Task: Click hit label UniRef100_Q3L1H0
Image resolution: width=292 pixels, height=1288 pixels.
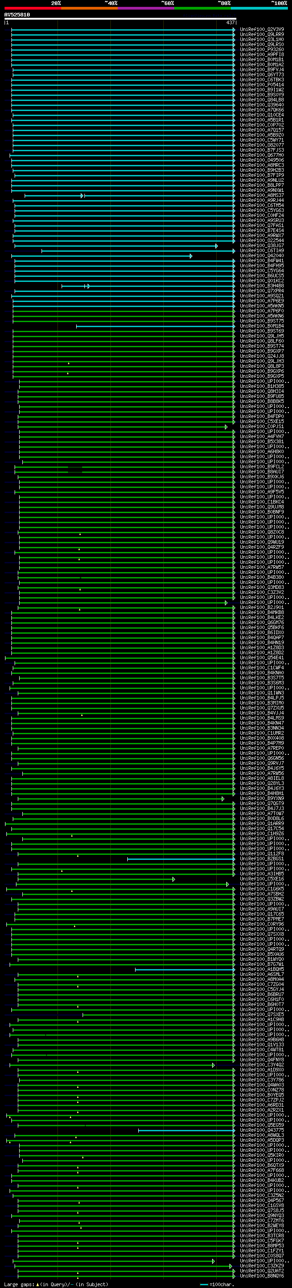Action: point(262,39)
